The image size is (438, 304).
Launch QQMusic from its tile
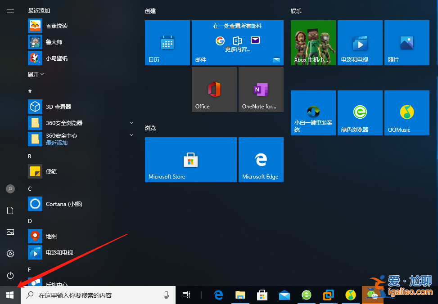coord(406,113)
